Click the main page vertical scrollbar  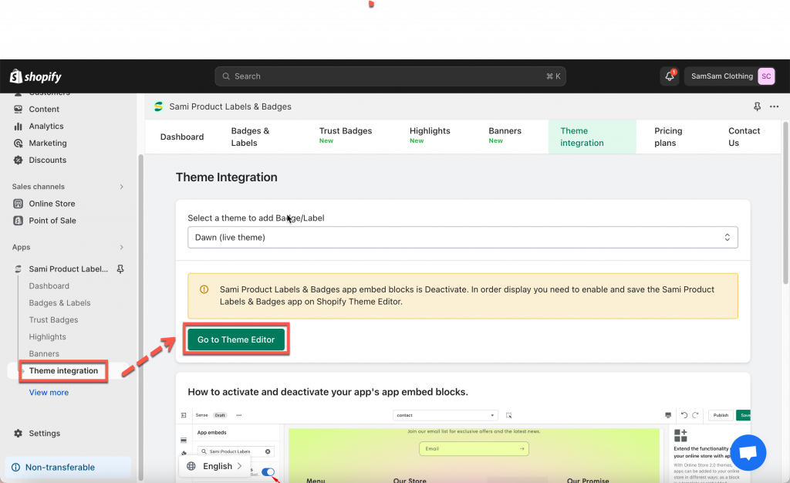pyautogui.click(x=785, y=201)
